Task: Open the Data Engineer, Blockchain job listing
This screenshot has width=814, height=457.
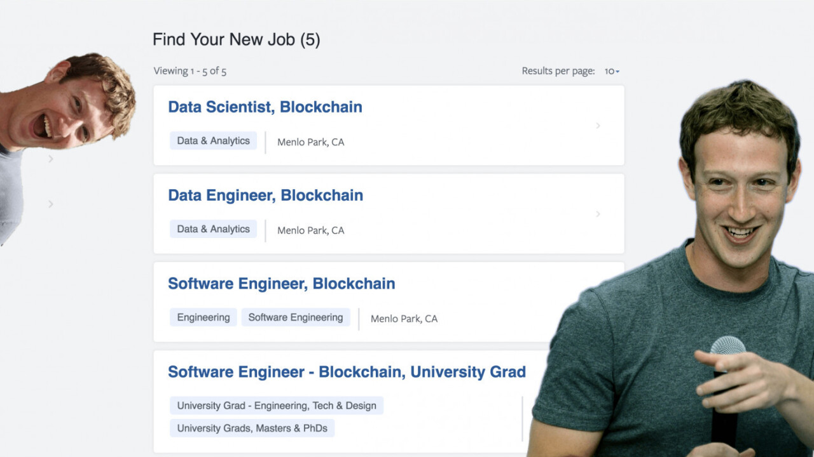Action: click(x=265, y=195)
